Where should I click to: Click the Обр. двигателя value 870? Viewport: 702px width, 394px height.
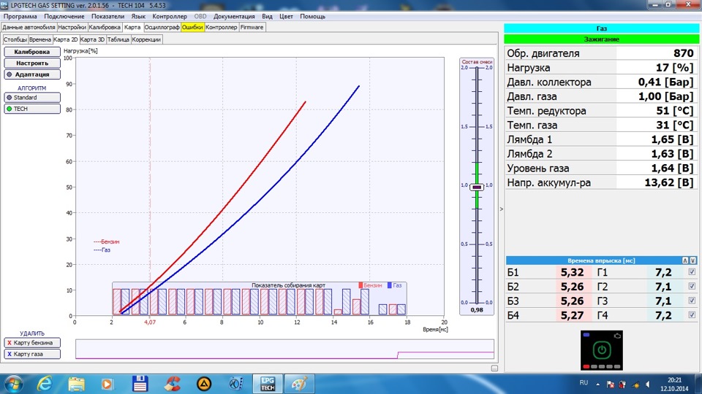[x=683, y=53]
